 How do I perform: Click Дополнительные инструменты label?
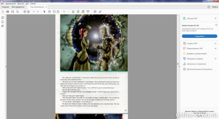199,69
